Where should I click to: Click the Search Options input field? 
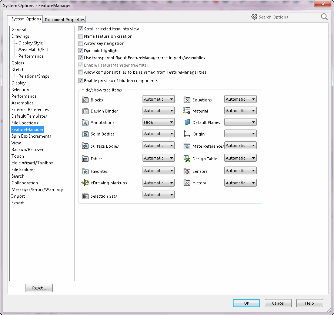[x=289, y=17]
